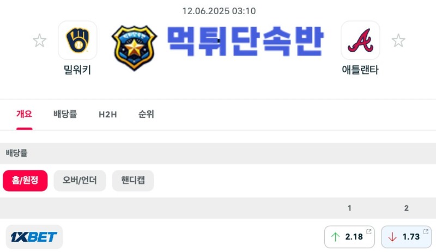The width and height of the screenshot is (436, 252).
Task: Select the 홈/원정 odds filter
Action: click(x=25, y=181)
